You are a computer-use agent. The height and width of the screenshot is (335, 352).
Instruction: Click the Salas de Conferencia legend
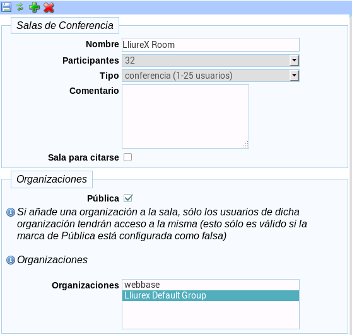(65, 26)
